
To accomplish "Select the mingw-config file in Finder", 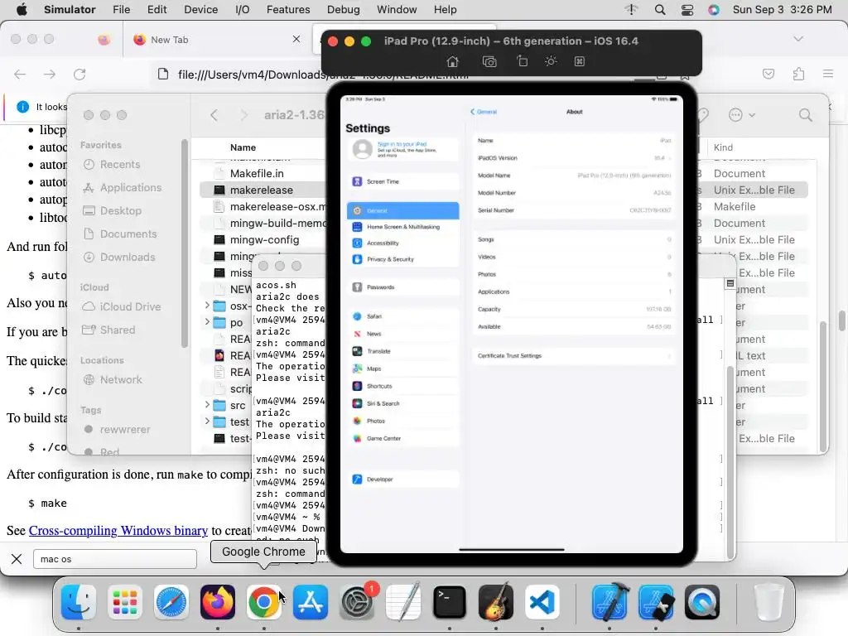I will [263, 239].
